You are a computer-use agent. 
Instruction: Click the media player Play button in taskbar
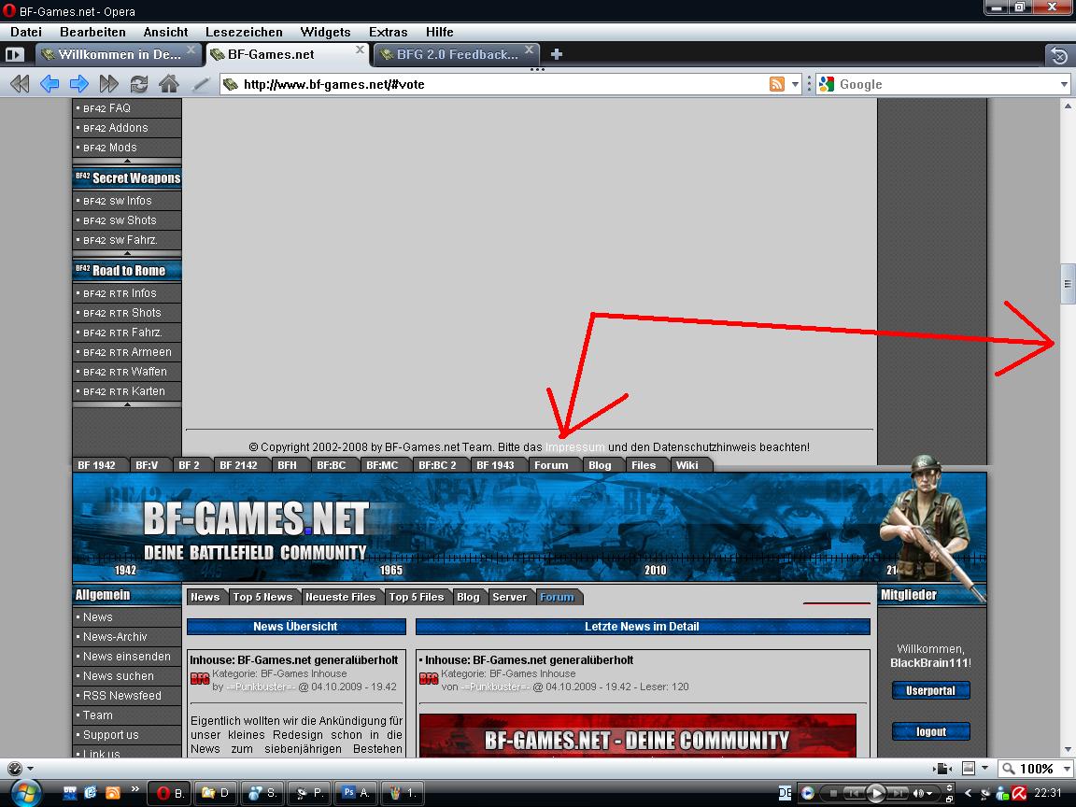coord(875,793)
